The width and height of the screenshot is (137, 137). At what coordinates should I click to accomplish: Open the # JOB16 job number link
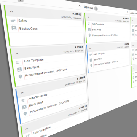point(77,14)
